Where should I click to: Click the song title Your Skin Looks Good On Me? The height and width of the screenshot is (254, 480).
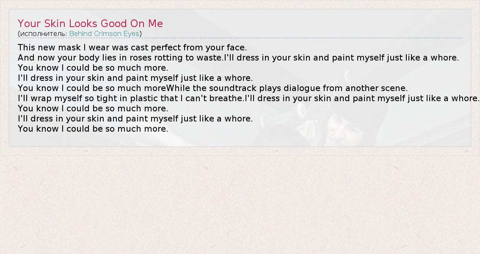90,23
